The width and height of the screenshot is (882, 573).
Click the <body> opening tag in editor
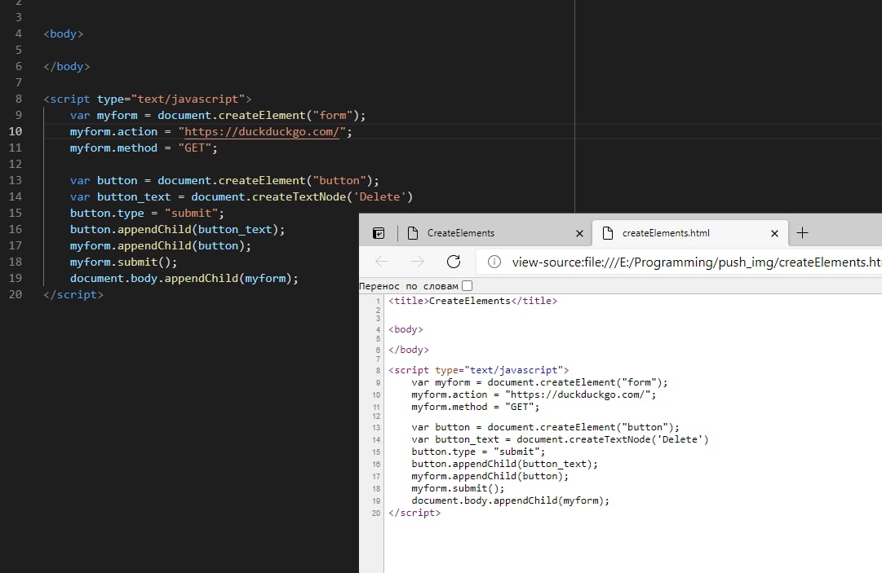click(x=63, y=33)
